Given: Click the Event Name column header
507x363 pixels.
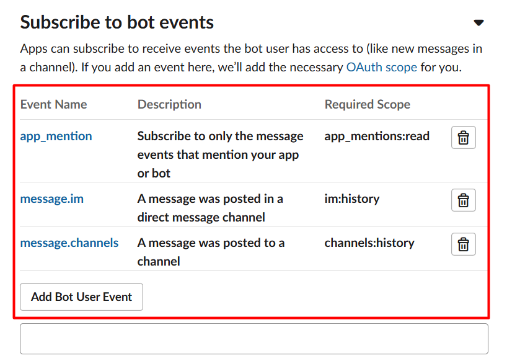Looking at the screenshot, I should pyautogui.click(x=53, y=105).
